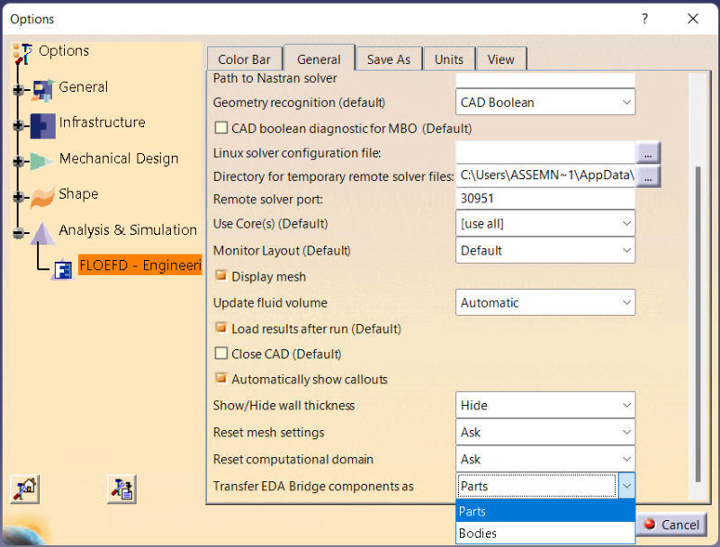
Task: Click the Remote solver port field
Action: pyautogui.click(x=545, y=199)
